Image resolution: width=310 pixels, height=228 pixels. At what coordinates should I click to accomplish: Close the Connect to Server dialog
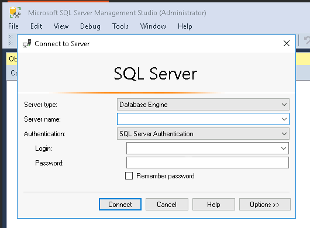point(287,43)
